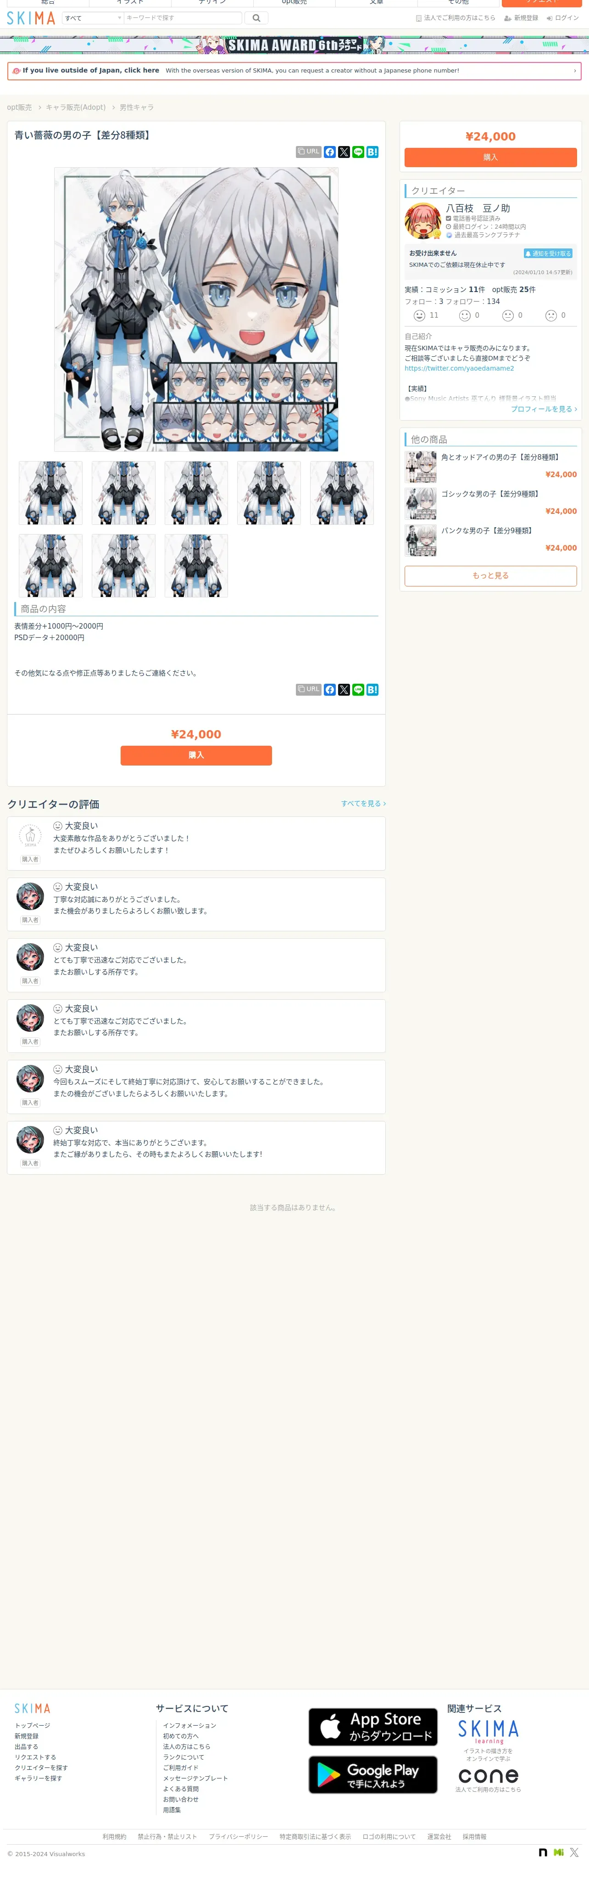The width and height of the screenshot is (589, 1891).
Task: Click the search magnifier button
Action: [x=256, y=18]
